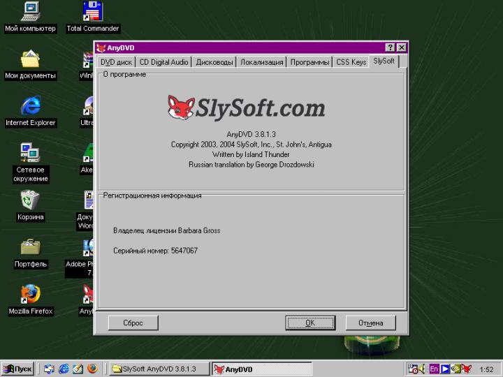This screenshot has width=503, height=377.
Task: Click the Mozilla Firefox desktop shortcut
Action: (30, 295)
